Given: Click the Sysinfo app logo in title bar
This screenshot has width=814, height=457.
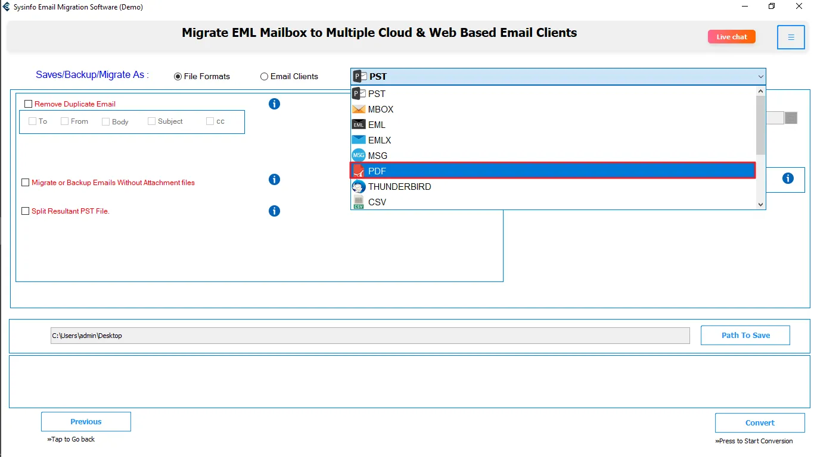Looking at the screenshot, I should tap(6, 7).
